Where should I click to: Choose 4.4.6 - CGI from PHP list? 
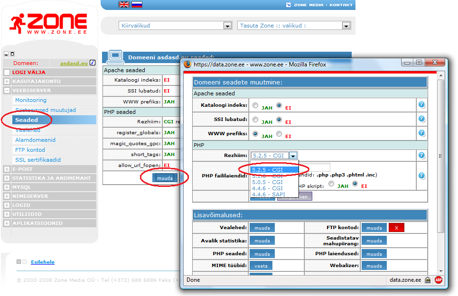[274, 188]
